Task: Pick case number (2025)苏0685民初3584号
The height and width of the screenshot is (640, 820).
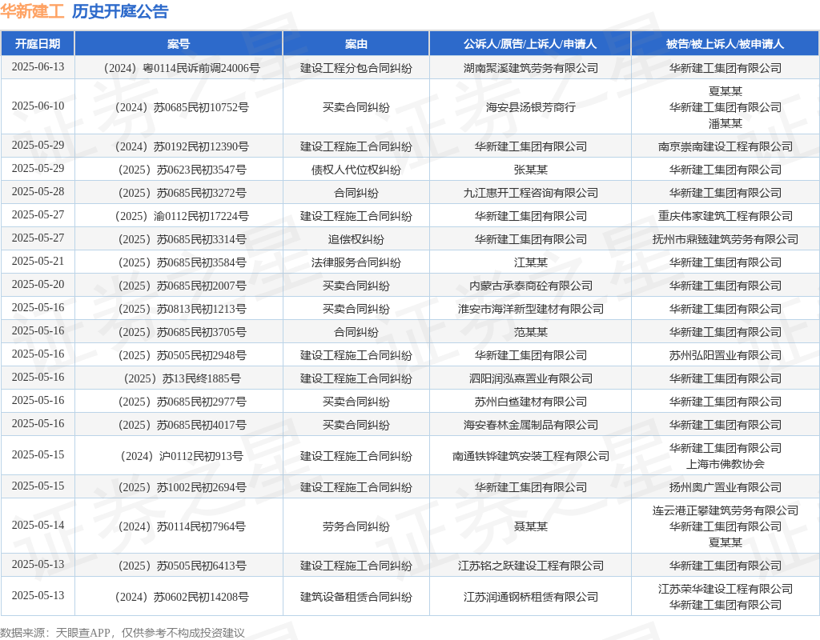Action: pos(179,262)
